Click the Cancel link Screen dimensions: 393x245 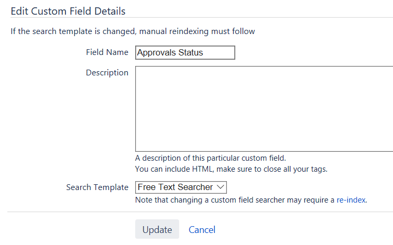(202, 230)
